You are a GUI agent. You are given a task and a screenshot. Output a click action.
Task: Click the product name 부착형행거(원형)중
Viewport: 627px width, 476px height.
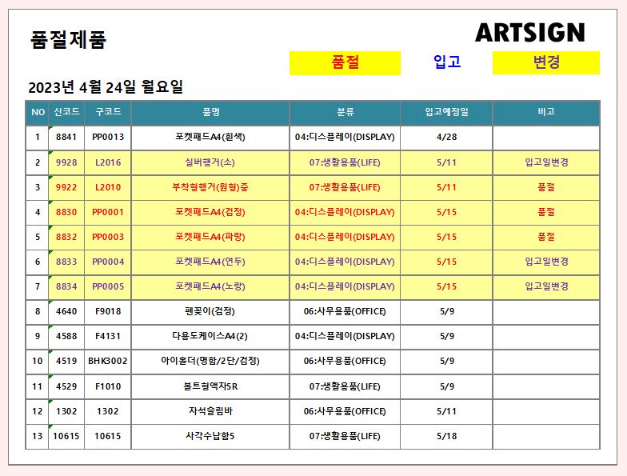click(210, 187)
